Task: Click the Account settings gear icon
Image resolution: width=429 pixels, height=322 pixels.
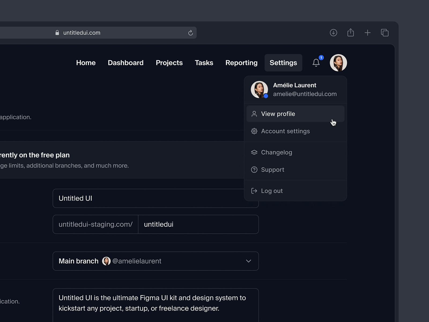Action: [x=254, y=131]
